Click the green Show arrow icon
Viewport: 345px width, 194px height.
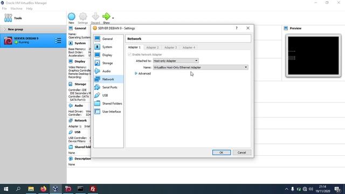tap(106, 16)
